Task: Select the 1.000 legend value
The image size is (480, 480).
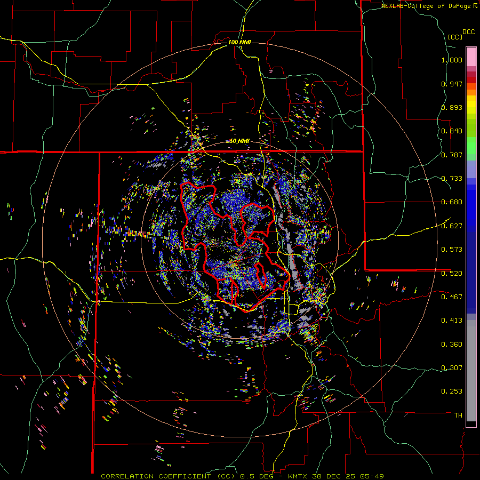Action: [x=452, y=60]
